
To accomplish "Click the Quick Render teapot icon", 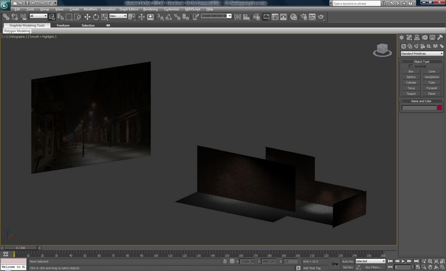I will [321, 17].
